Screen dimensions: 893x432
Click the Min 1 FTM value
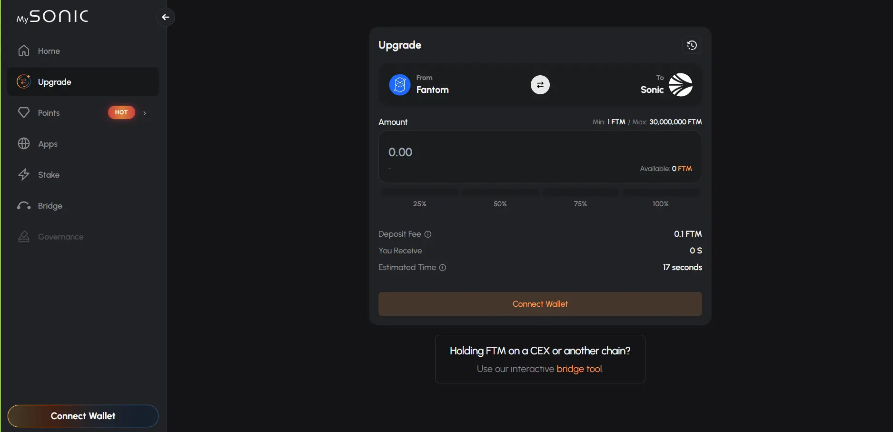(x=616, y=122)
